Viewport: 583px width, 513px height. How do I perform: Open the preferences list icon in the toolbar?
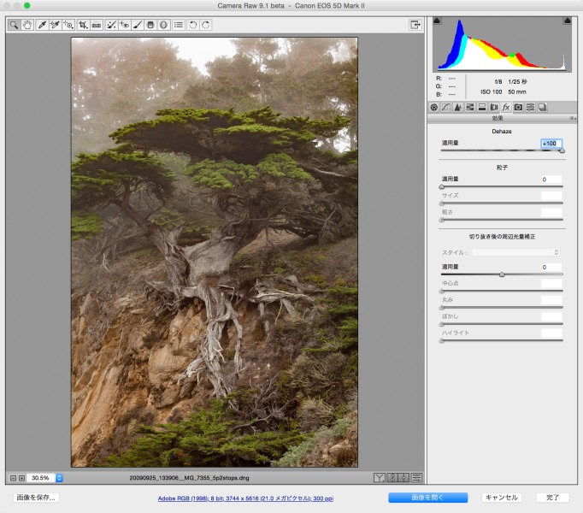tap(179, 25)
